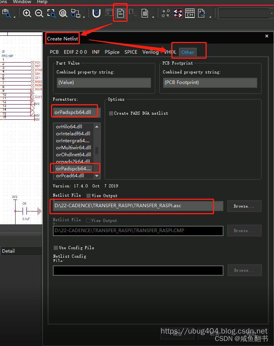274x346 pixels.
Task: Click the Zoom In magnifier icon
Action: [x=27, y=14]
